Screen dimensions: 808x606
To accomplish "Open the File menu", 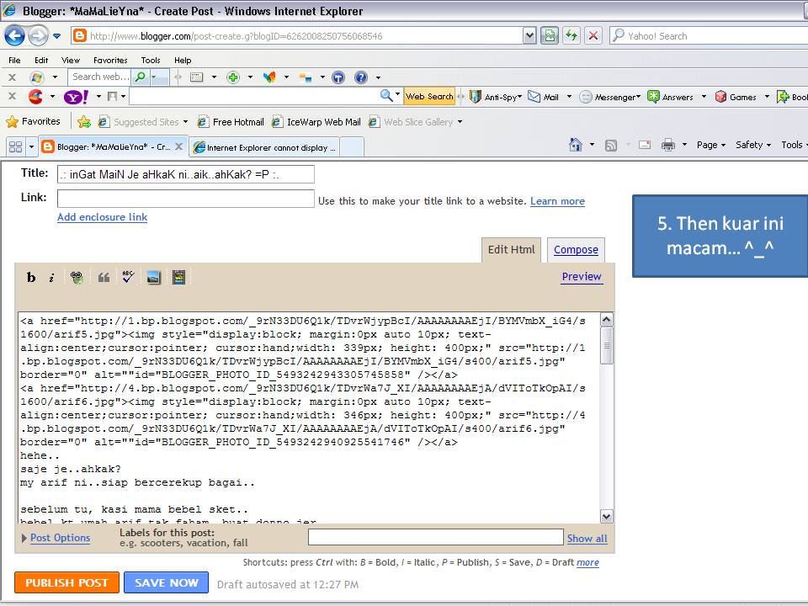I will point(14,61).
